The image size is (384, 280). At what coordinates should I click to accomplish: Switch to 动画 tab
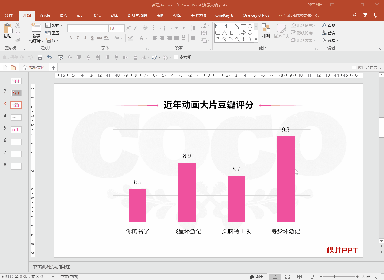(x=114, y=15)
